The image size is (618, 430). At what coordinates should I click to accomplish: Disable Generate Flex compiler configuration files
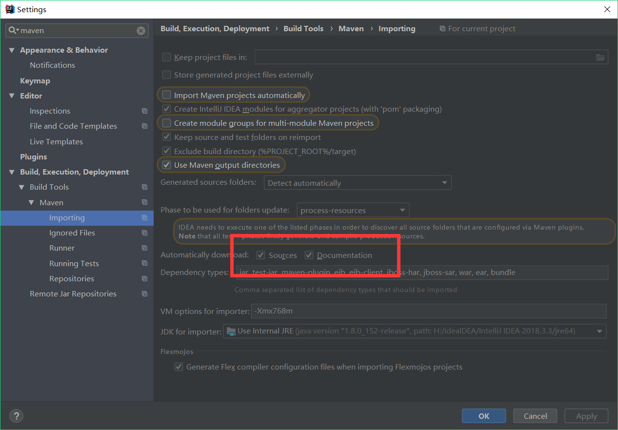[179, 367]
